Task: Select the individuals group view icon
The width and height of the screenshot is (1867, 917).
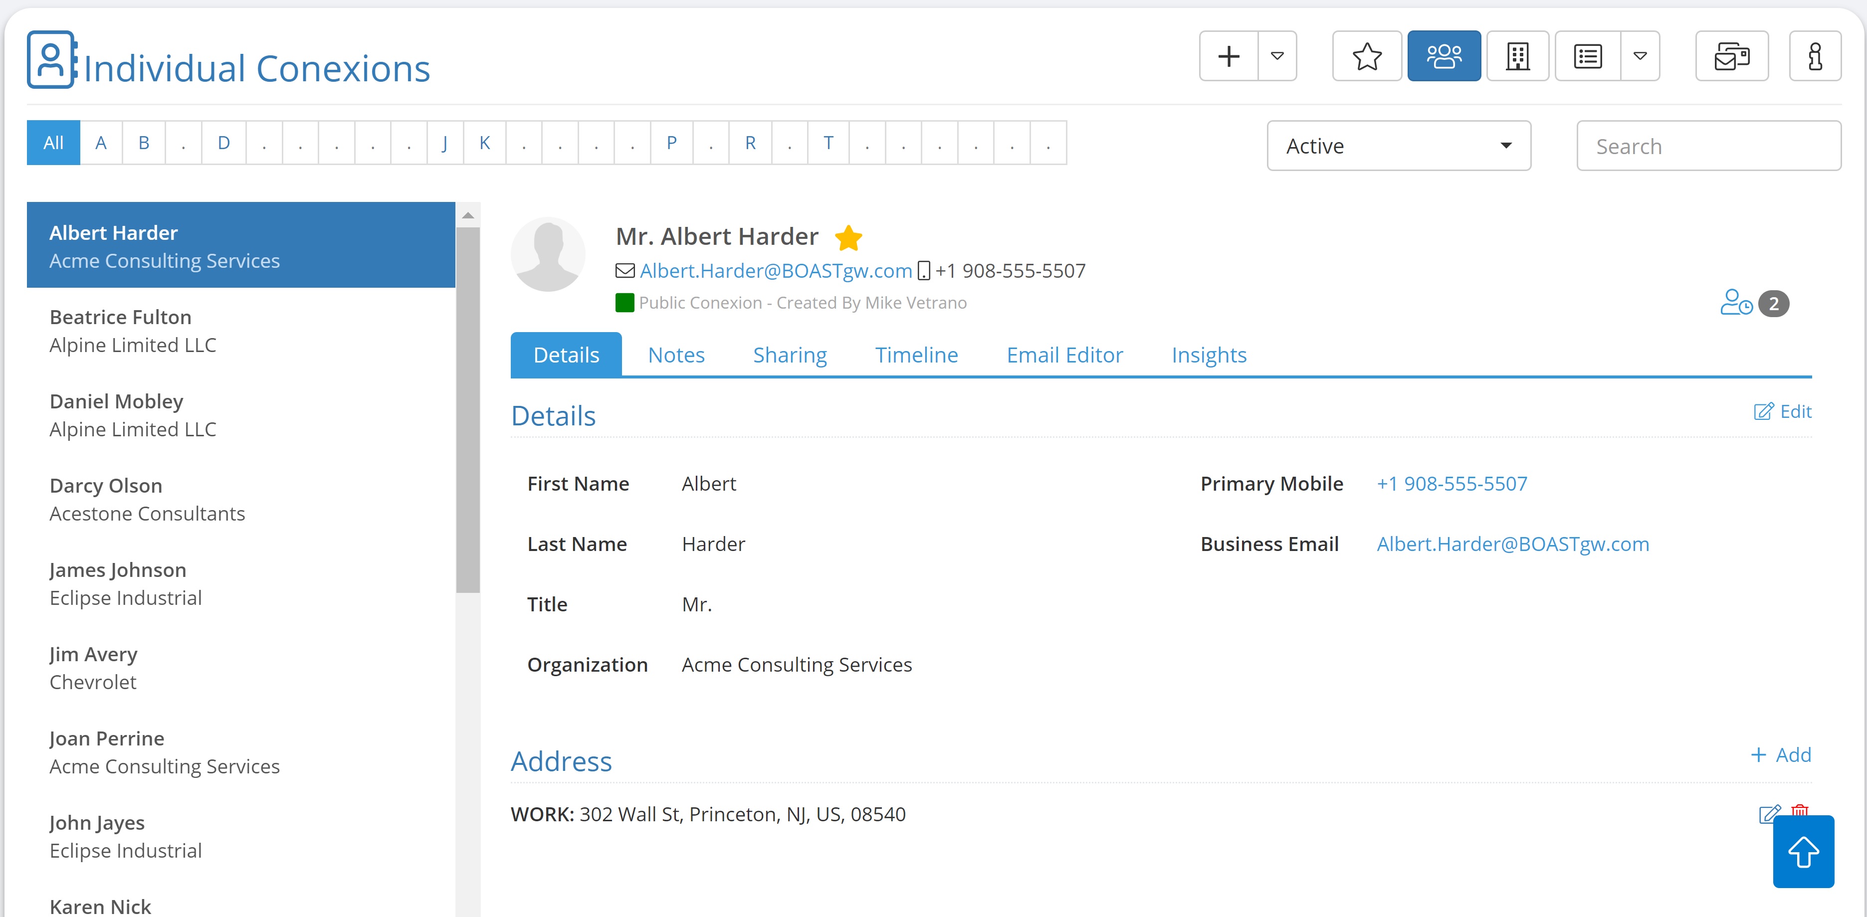Action: [x=1444, y=56]
